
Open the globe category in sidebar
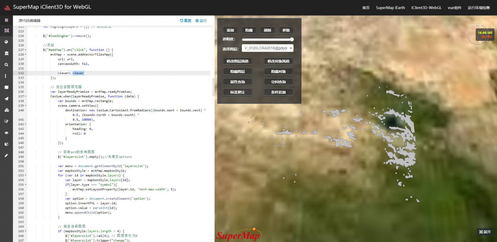7,42
